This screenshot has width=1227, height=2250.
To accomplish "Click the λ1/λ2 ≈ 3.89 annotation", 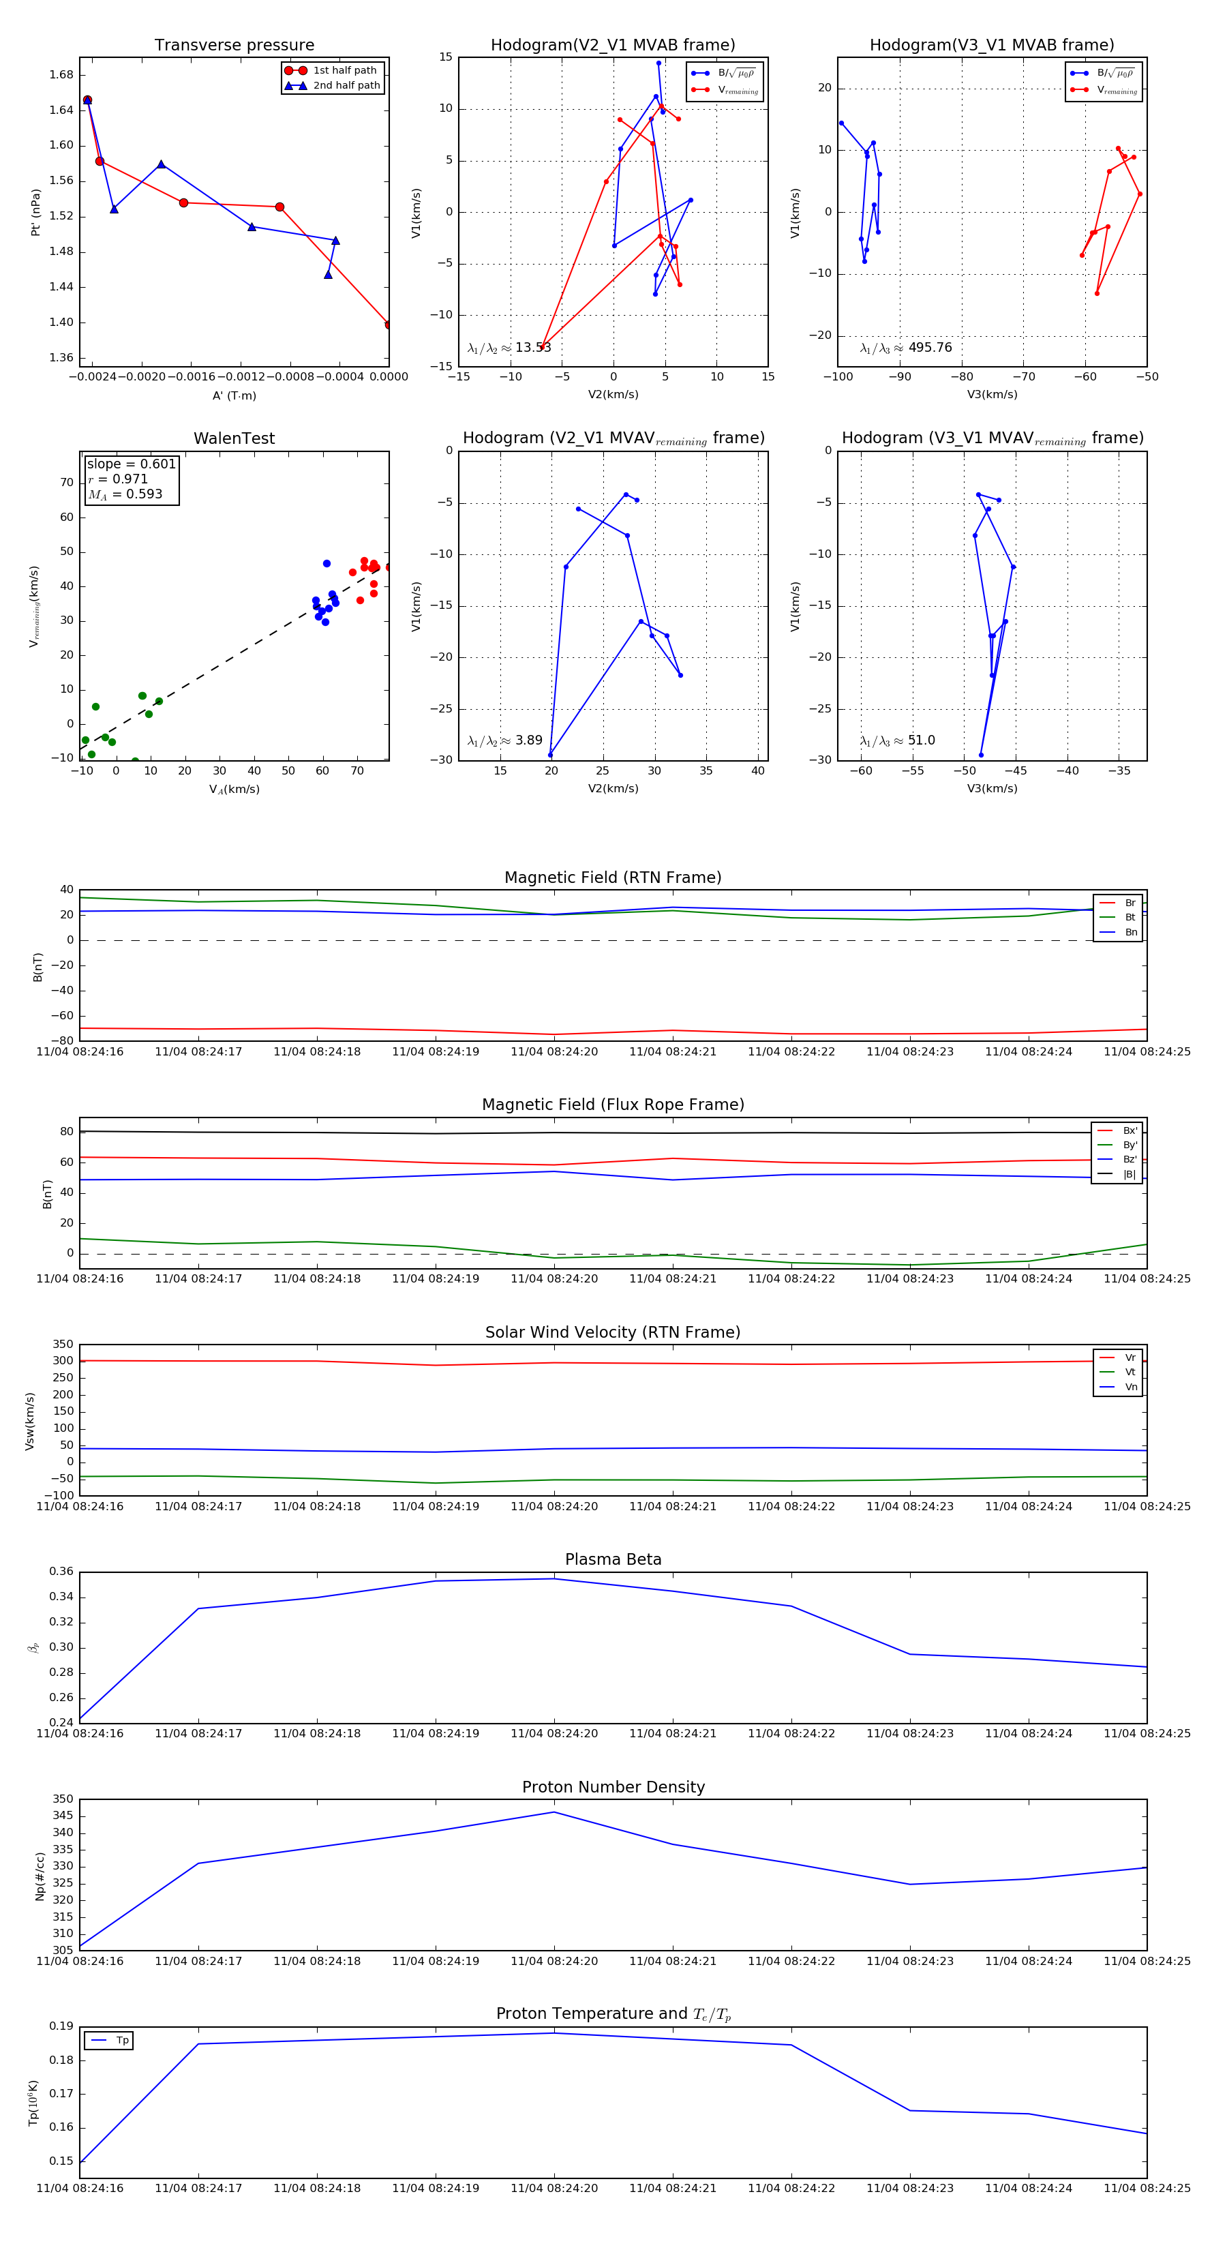I will tap(504, 740).
